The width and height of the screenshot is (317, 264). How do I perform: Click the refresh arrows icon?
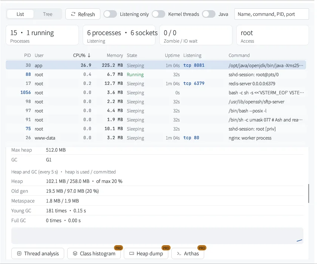click(x=73, y=14)
